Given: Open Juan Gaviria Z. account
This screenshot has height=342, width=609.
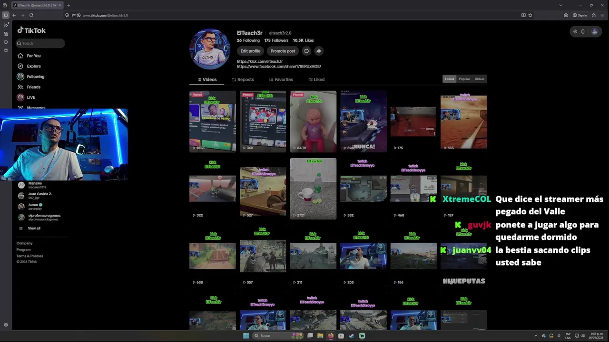Looking at the screenshot, I should (35, 196).
